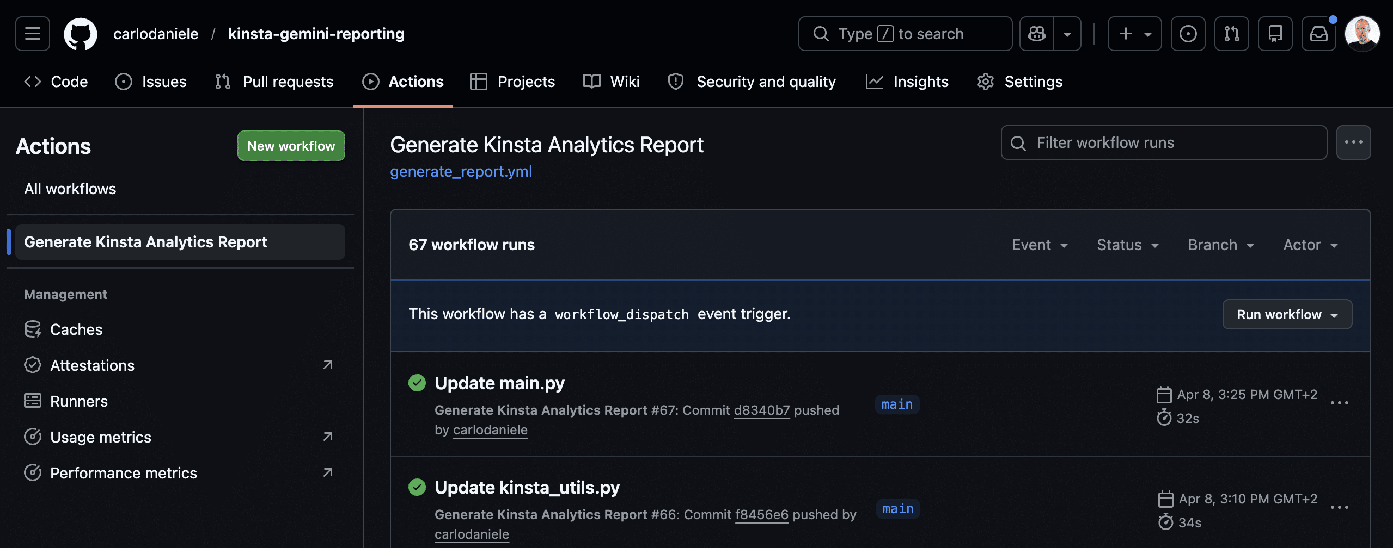Expand the Event filter dropdown
Viewport: 1393px width, 548px height.
[1040, 245]
